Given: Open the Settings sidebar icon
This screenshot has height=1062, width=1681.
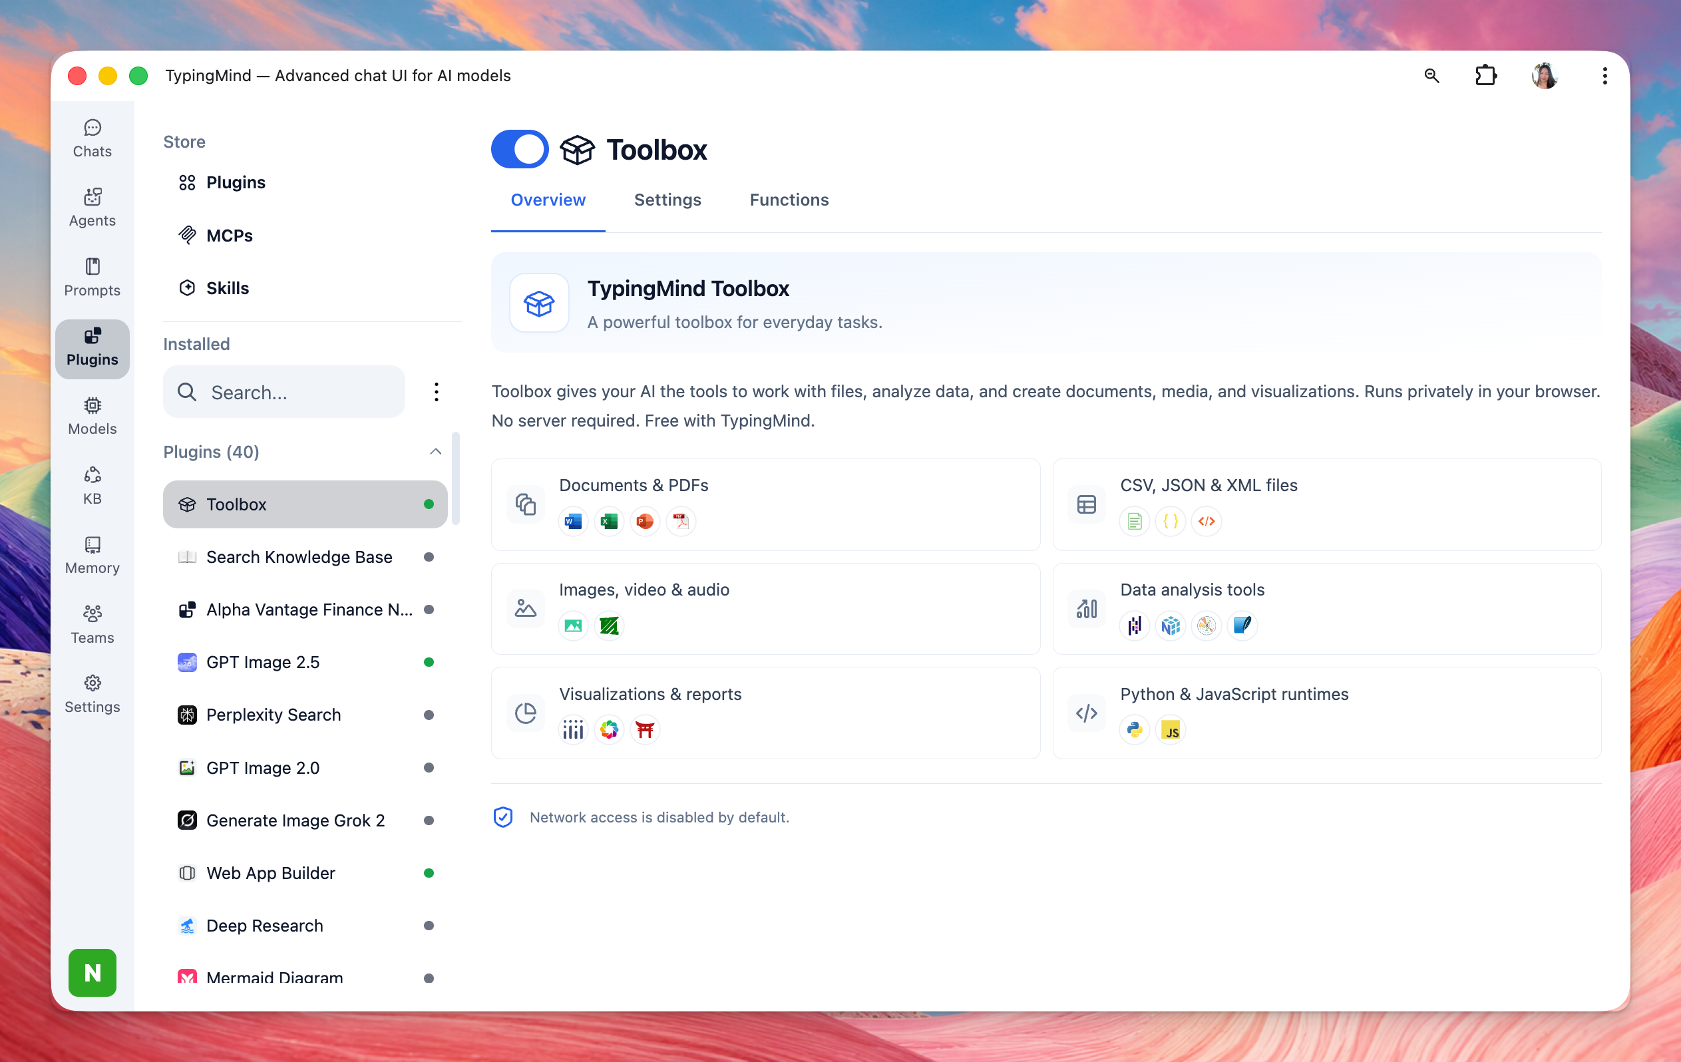Looking at the screenshot, I should click(x=92, y=695).
